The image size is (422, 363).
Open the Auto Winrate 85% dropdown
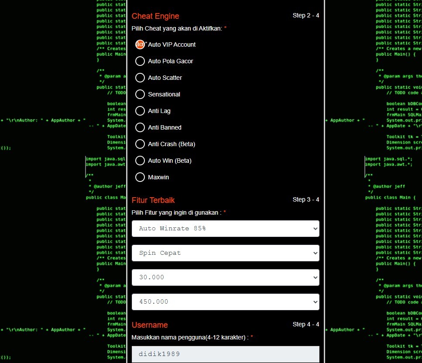pyautogui.click(x=226, y=229)
